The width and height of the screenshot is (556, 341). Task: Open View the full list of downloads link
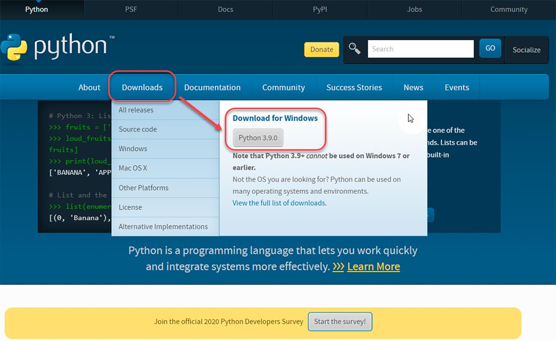(x=279, y=203)
